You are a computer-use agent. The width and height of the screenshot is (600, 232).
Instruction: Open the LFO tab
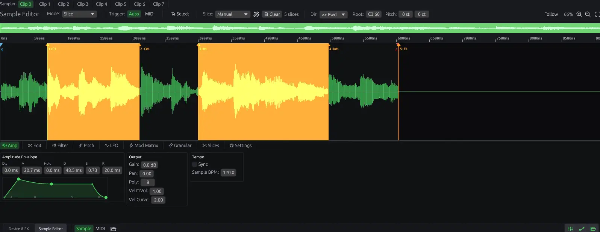(x=111, y=146)
